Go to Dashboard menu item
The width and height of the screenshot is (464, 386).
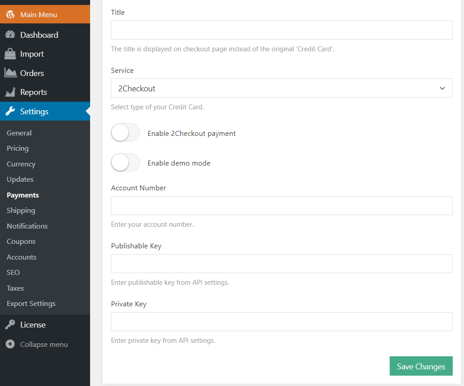(45, 35)
